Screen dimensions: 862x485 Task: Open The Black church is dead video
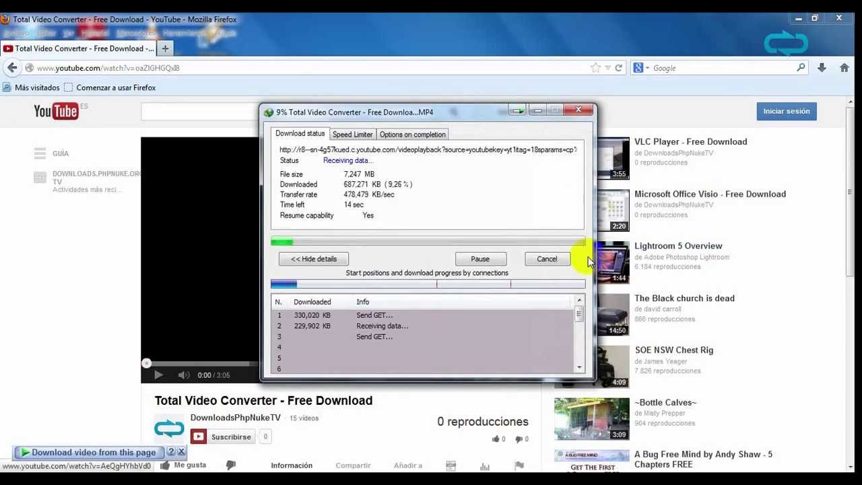[x=684, y=298]
